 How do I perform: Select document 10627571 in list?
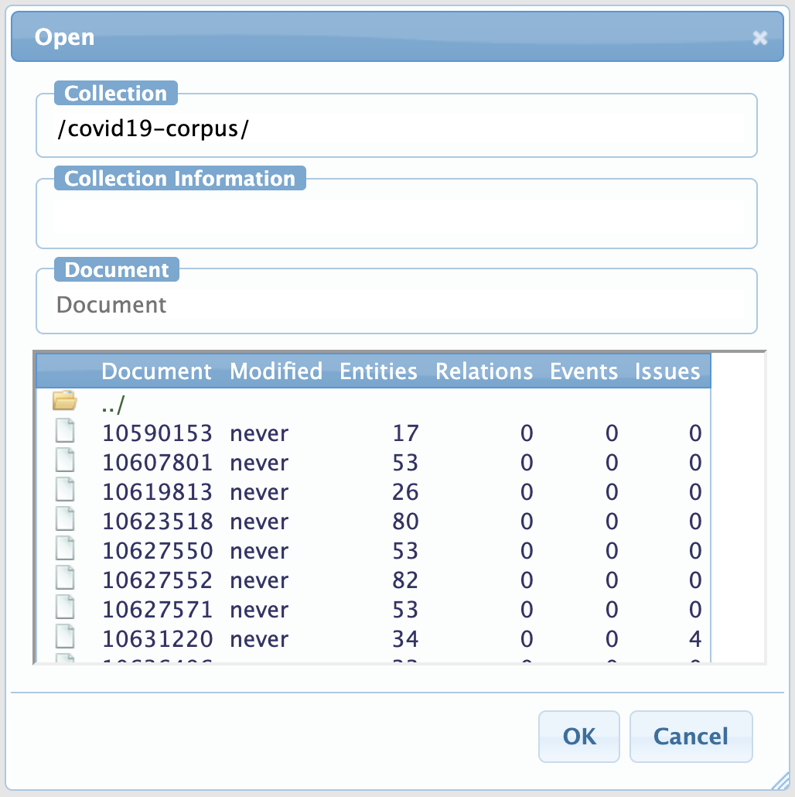[157, 610]
